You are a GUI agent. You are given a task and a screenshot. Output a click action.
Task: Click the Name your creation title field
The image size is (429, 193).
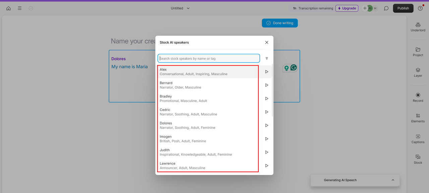133,41
